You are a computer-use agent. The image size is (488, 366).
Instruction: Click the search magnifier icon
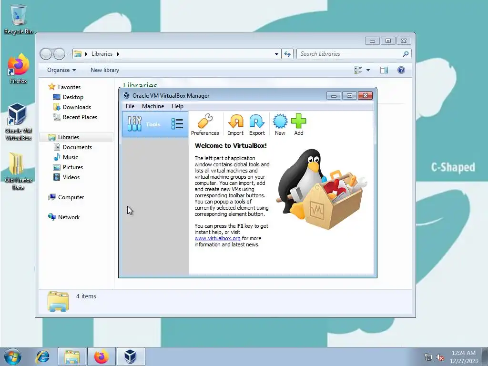(x=406, y=54)
